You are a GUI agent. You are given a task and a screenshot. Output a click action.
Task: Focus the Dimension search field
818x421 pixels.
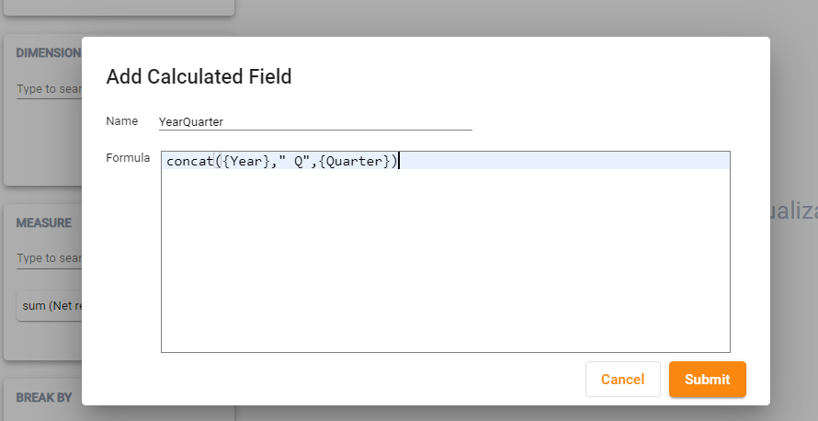48,90
